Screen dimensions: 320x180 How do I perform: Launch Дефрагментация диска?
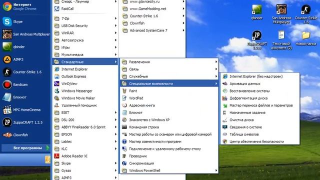pyautogui.click(x=260, y=98)
